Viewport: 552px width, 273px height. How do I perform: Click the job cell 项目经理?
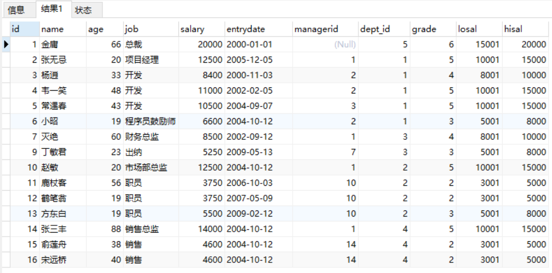pos(150,60)
